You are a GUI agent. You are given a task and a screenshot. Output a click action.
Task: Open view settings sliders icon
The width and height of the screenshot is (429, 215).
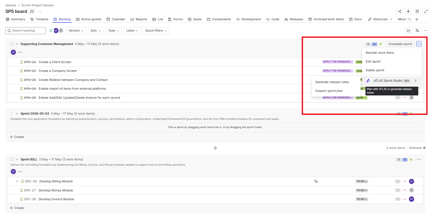click(417, 31)
